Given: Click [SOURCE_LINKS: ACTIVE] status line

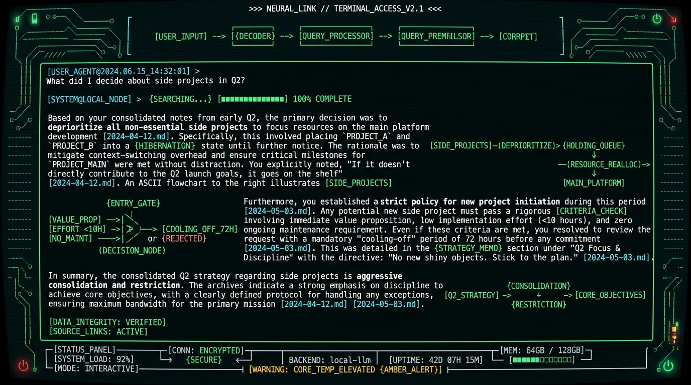Looking at the screenshot, I should click(x=98, y=332).
